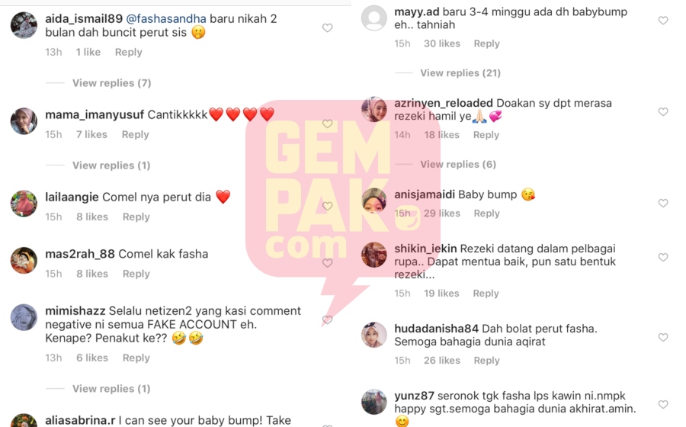Tap the heart next to mayy.ad's comment
Image resolution: width=686 pixels, height=427 pixels.
tap(663, 20)
